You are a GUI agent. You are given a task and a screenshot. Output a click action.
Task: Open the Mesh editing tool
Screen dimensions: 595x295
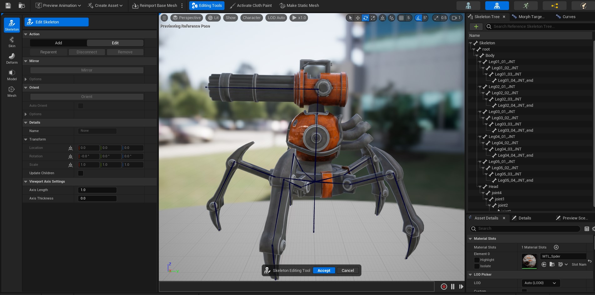pyautogui.click(x=12, y=91)
